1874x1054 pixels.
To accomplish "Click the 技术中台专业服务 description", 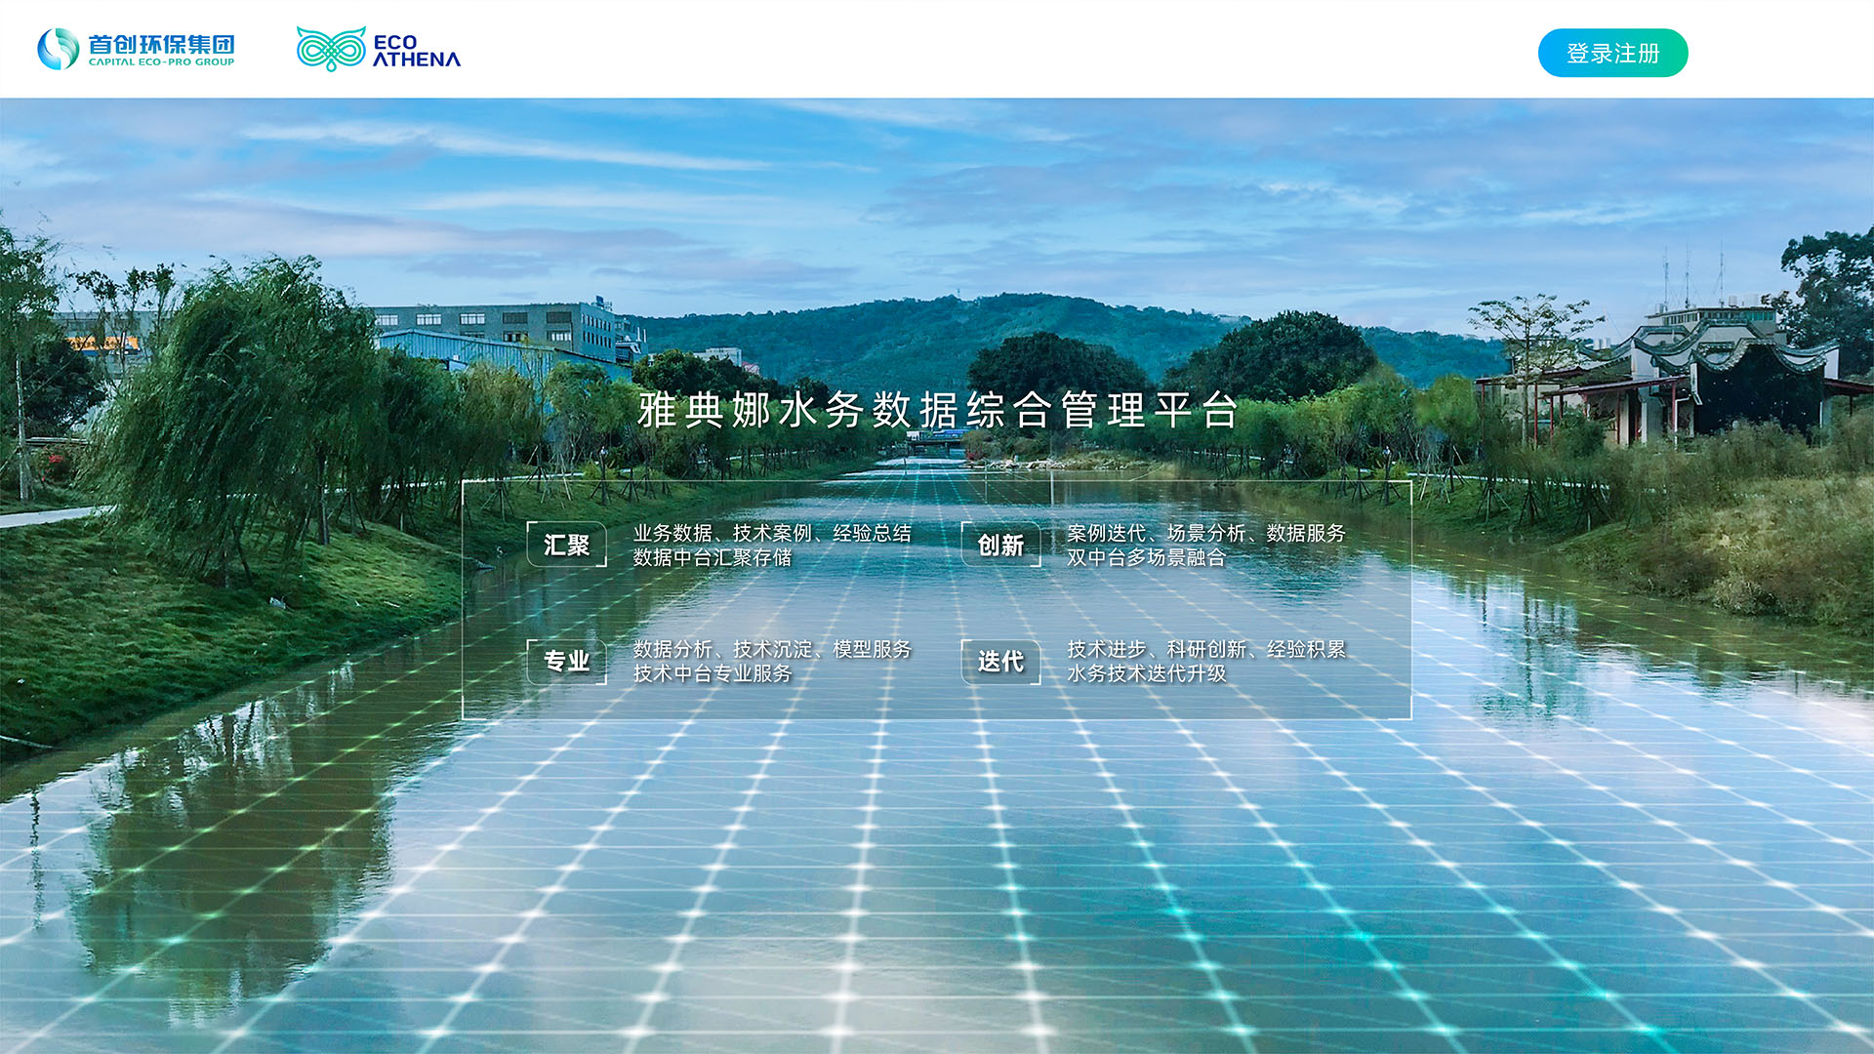I will point(712,673).
